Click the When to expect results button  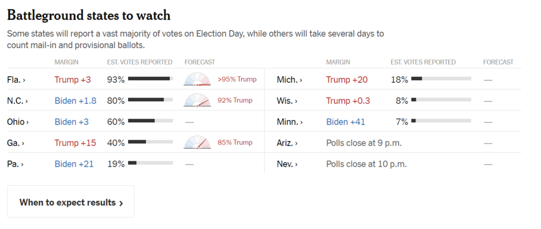coord(71,202)
